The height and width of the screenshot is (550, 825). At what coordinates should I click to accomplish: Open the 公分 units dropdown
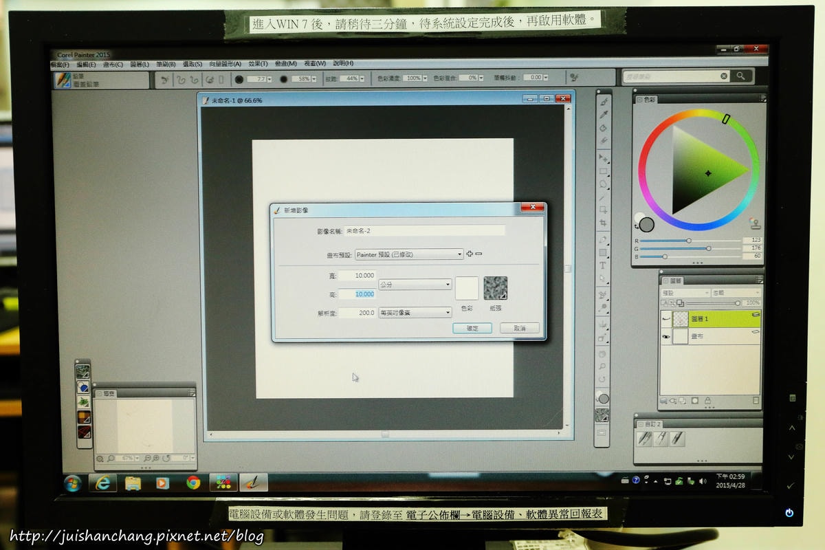coord(415,284)
